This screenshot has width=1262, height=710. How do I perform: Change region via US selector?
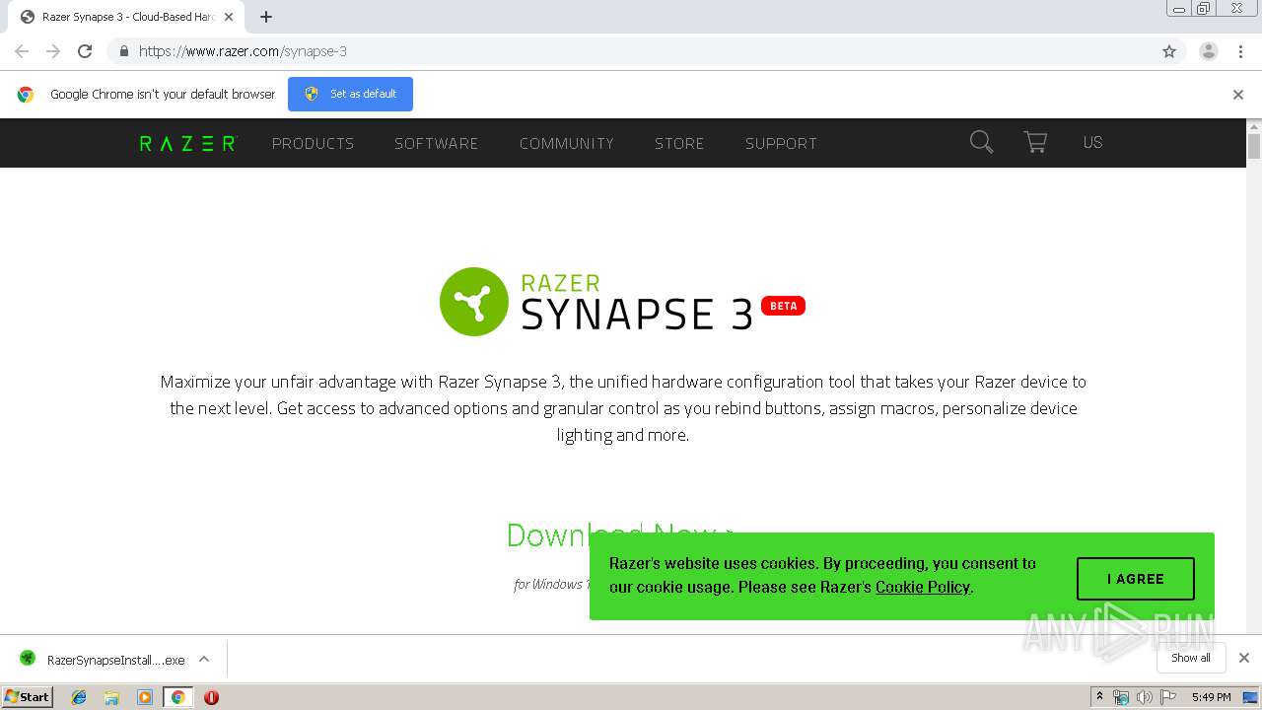(x=1092, y=142)
